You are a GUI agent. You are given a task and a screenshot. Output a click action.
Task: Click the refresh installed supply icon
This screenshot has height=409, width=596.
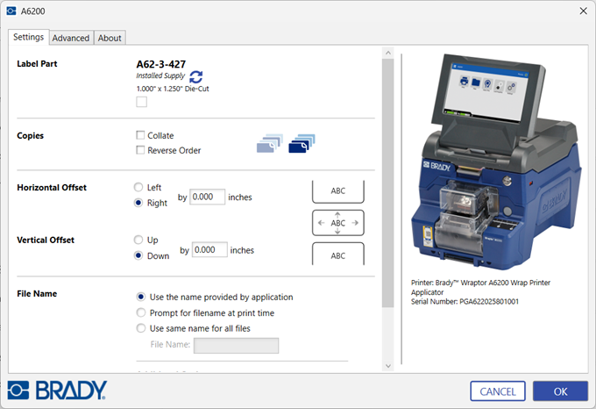(196, 77)
